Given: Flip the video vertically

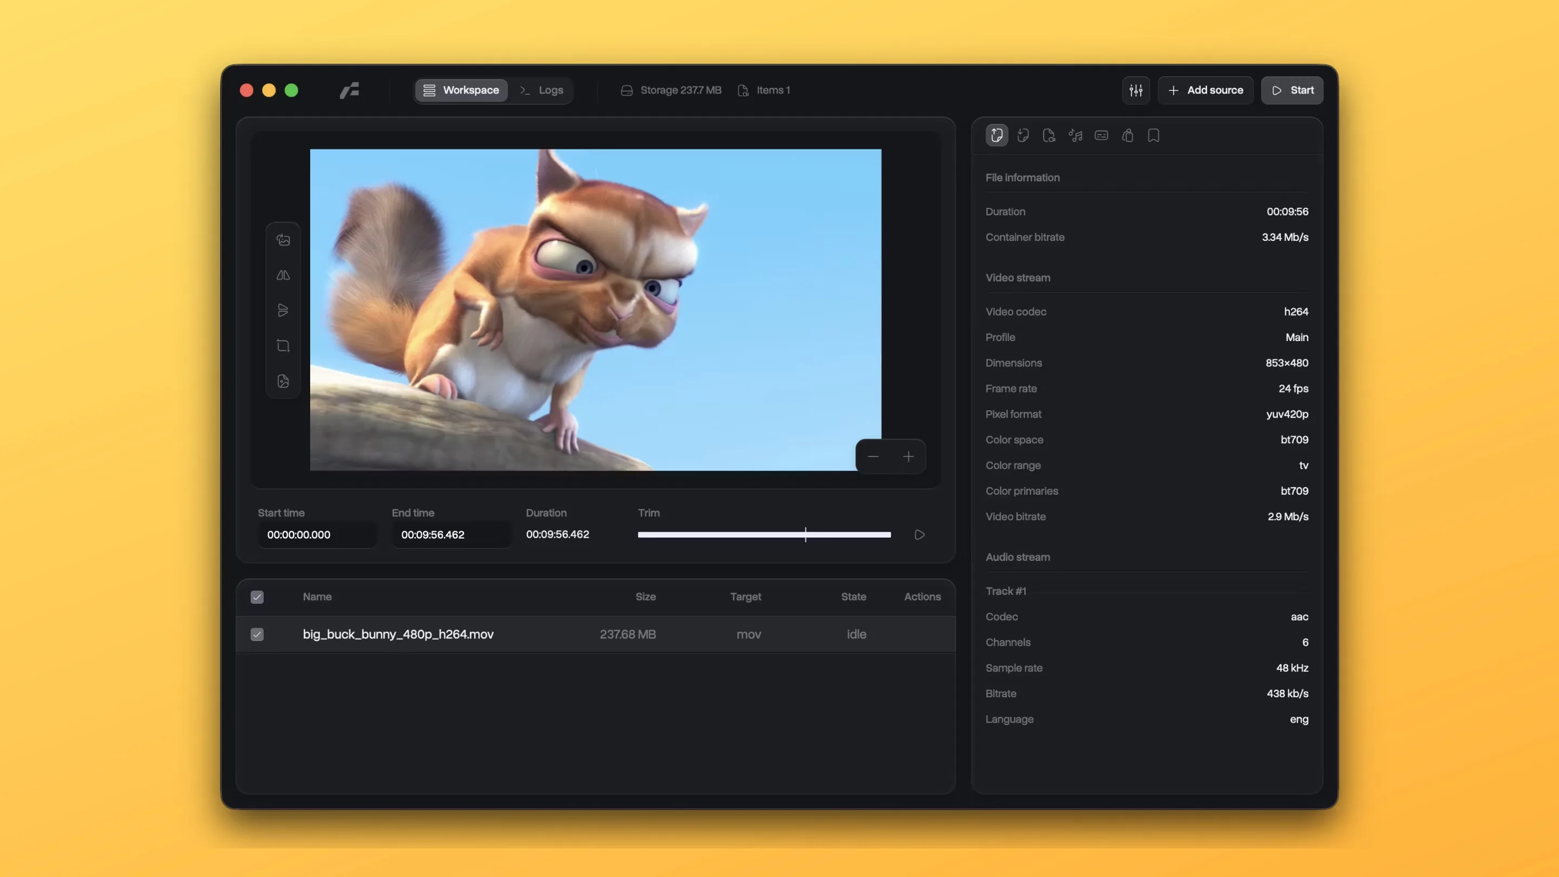Looking at the screenshot, I should click(x=283, y=311).
